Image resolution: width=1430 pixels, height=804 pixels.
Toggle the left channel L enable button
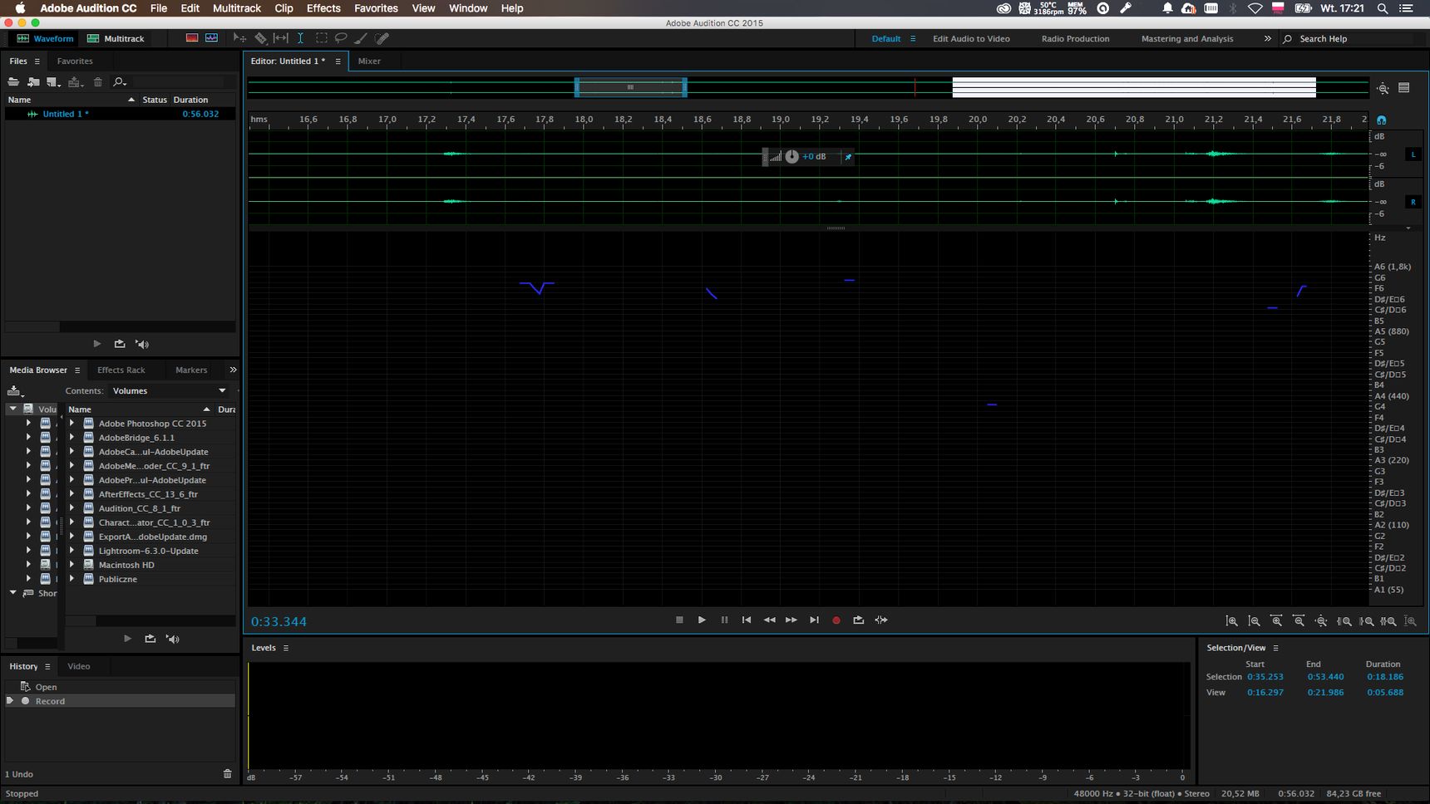point(1413,154)
